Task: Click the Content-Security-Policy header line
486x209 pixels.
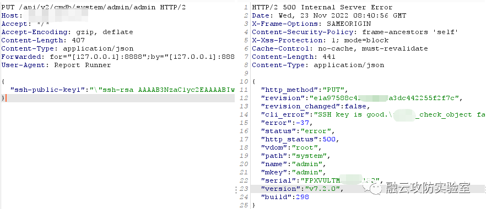Action: pos(355,32)
